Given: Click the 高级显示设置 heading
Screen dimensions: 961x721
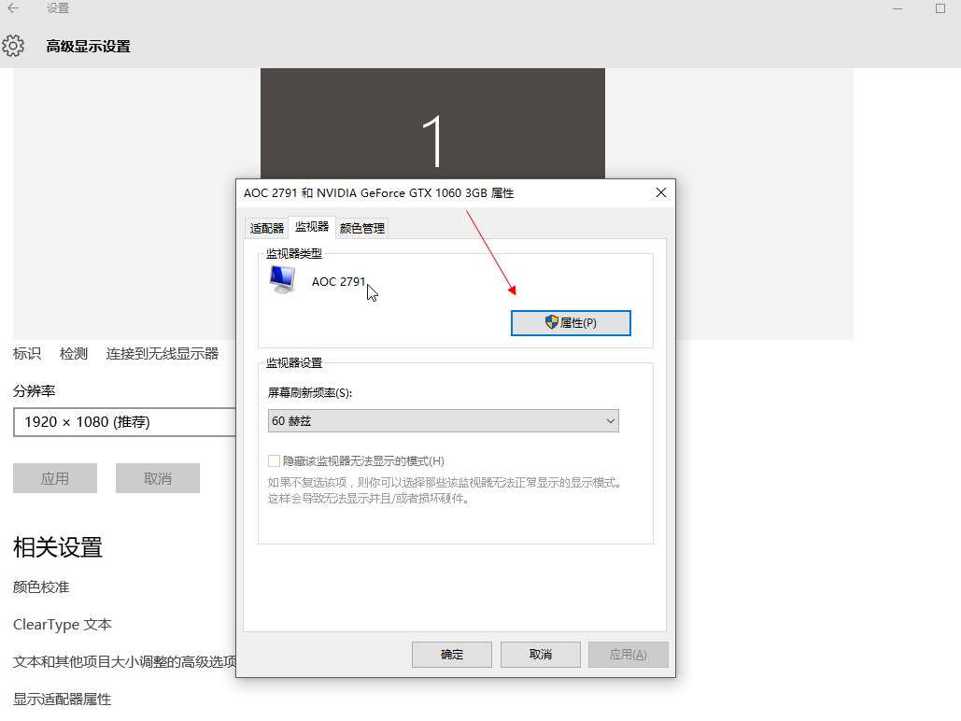Looking at the screenshot, I should pyautogui.click(x=88, y=47).
